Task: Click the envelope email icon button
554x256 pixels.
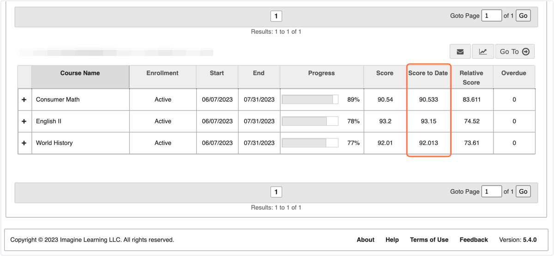Action: [460, 52]
